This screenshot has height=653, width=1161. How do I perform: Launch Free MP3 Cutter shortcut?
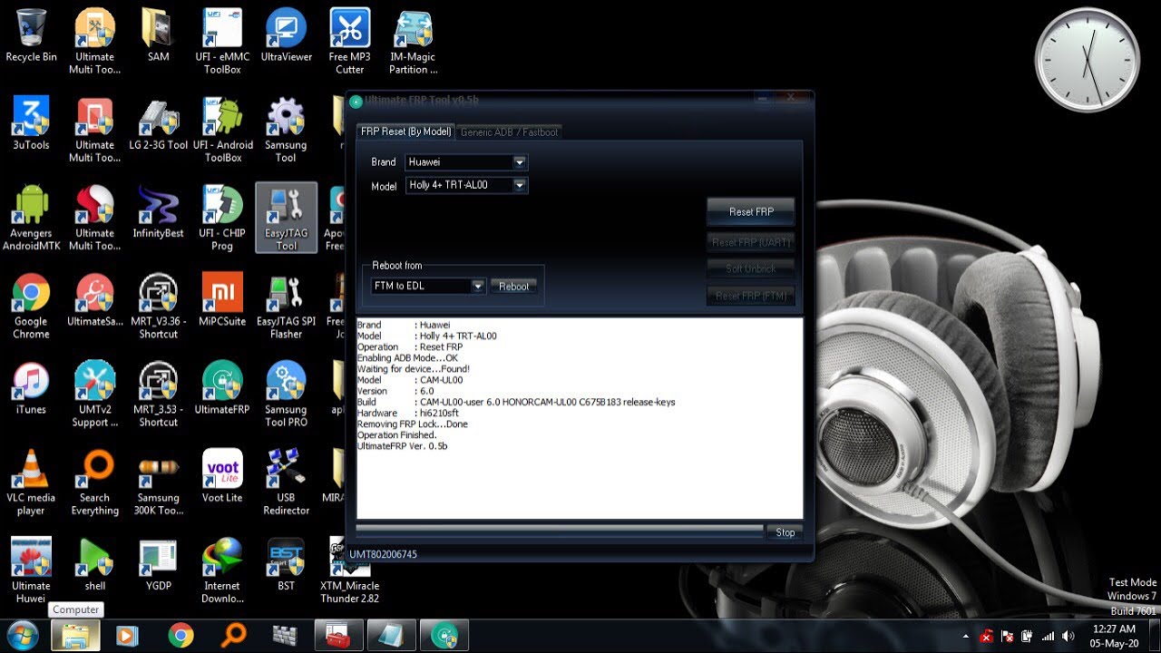coord(349,41)
